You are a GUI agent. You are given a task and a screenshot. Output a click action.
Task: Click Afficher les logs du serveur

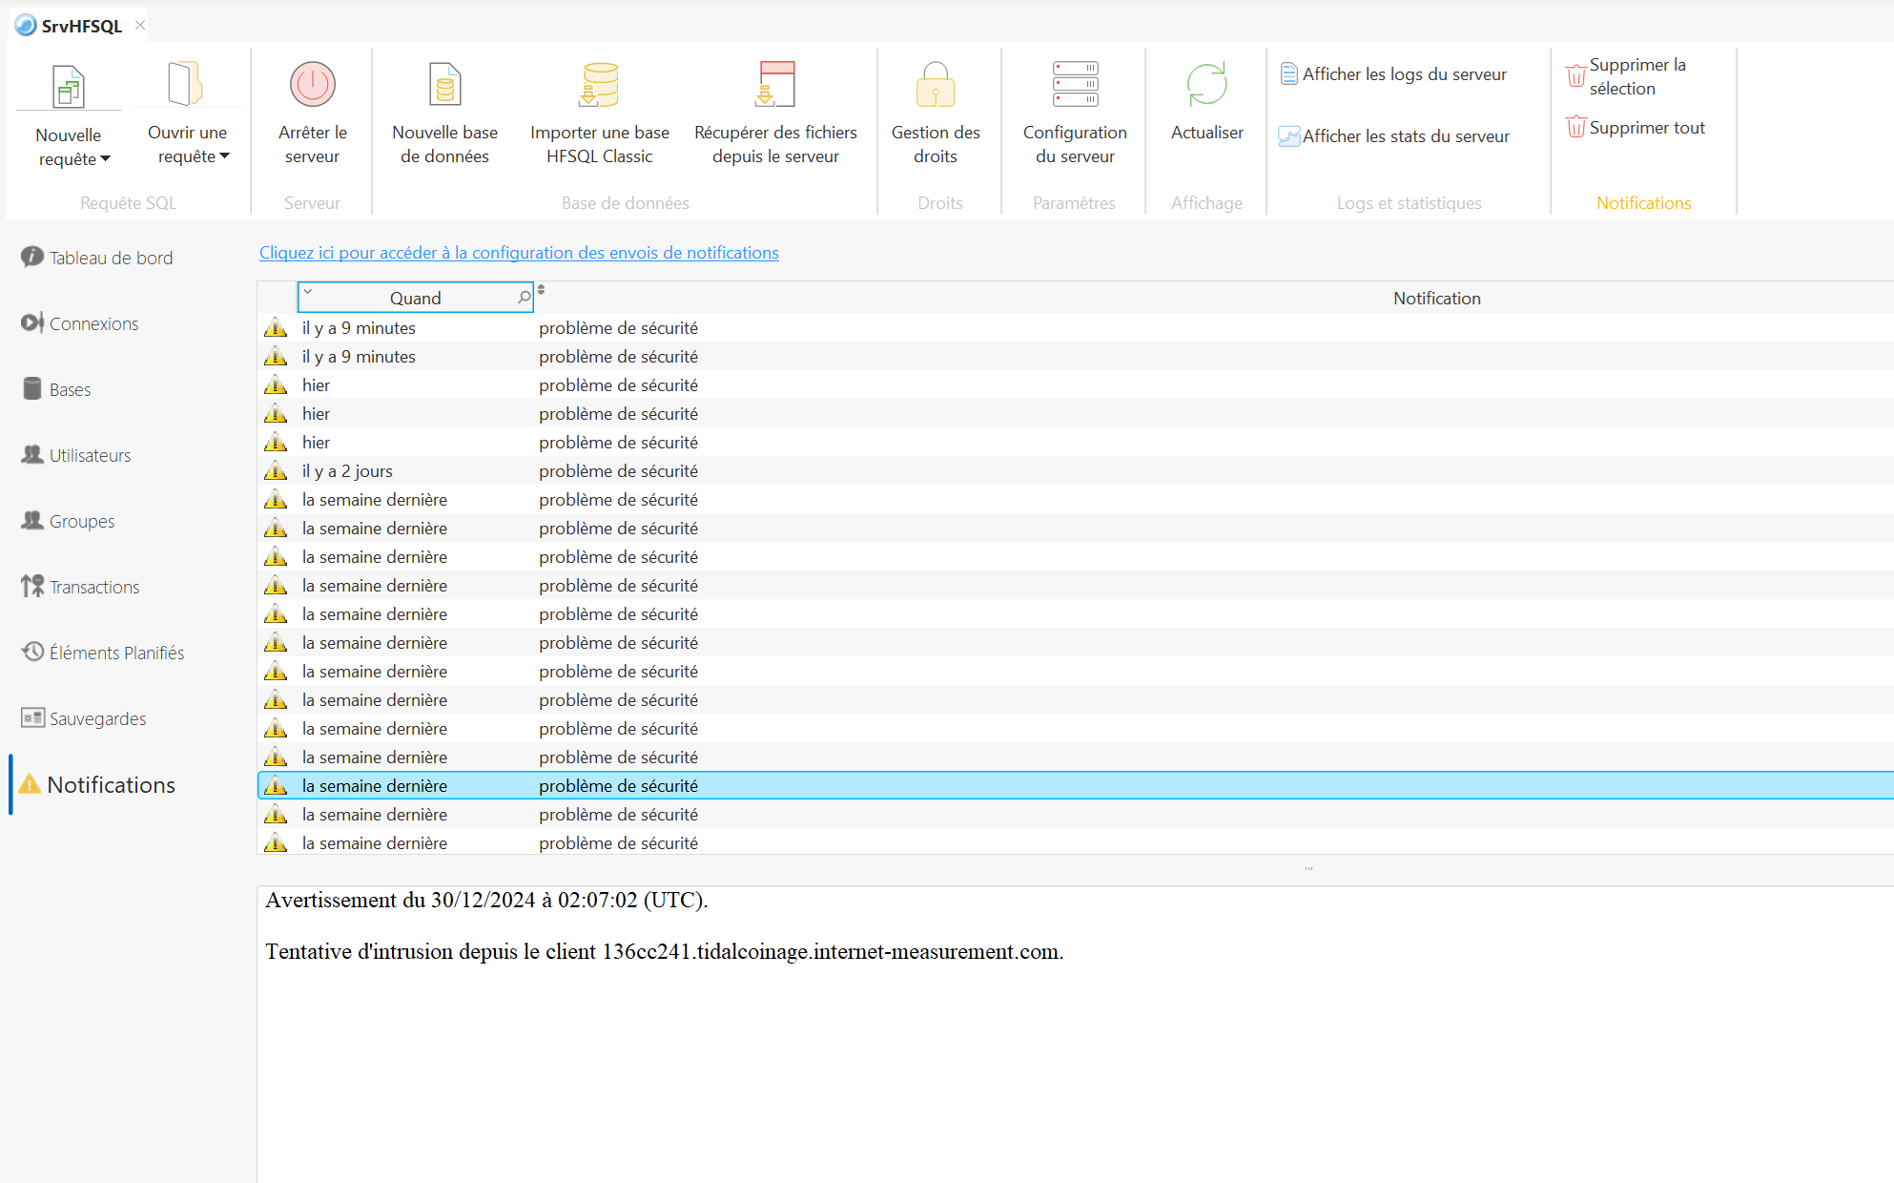pyautogui.click(x=1404, y=74)
